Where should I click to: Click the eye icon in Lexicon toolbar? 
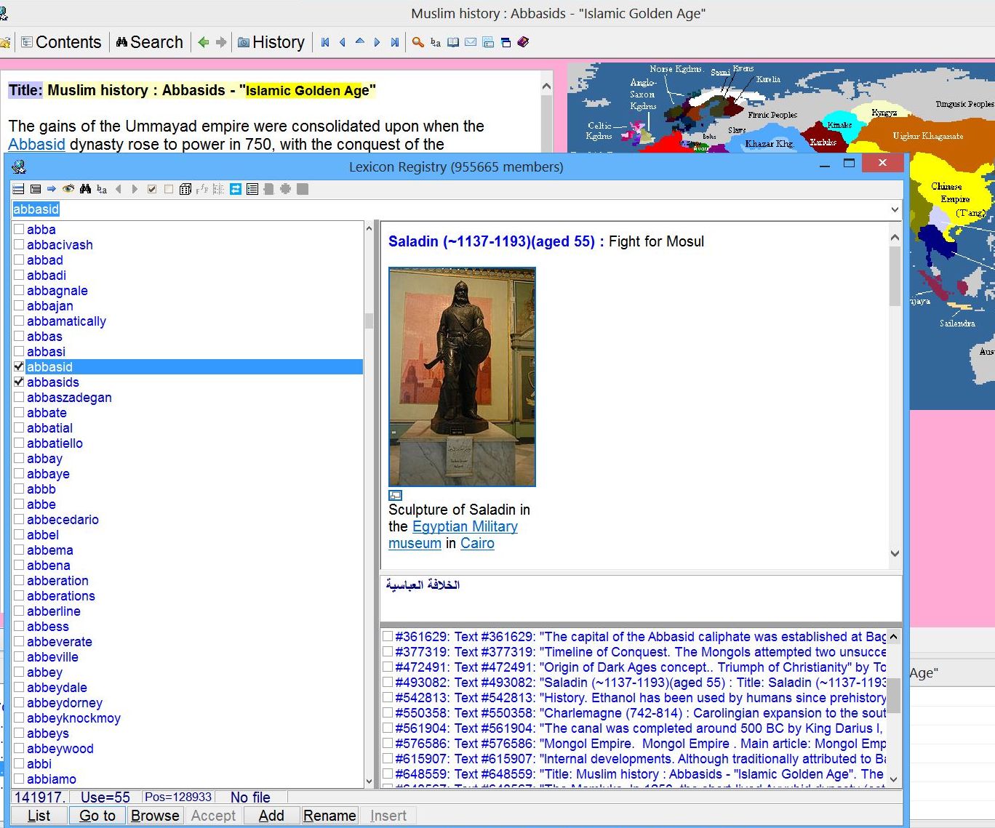click(68, 189)
